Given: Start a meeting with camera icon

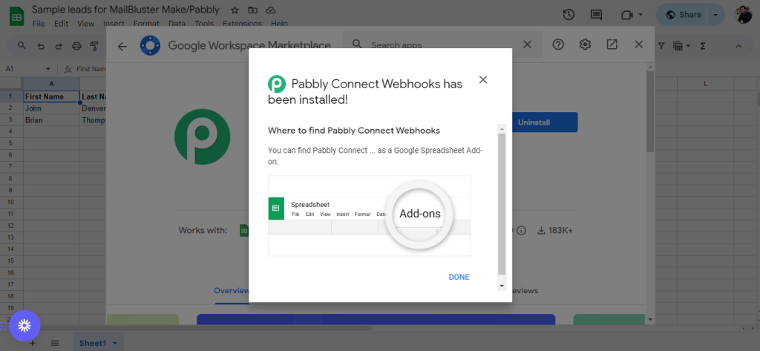Looking at the screenshot, I should pyautogui.click(x=628, y=15).
